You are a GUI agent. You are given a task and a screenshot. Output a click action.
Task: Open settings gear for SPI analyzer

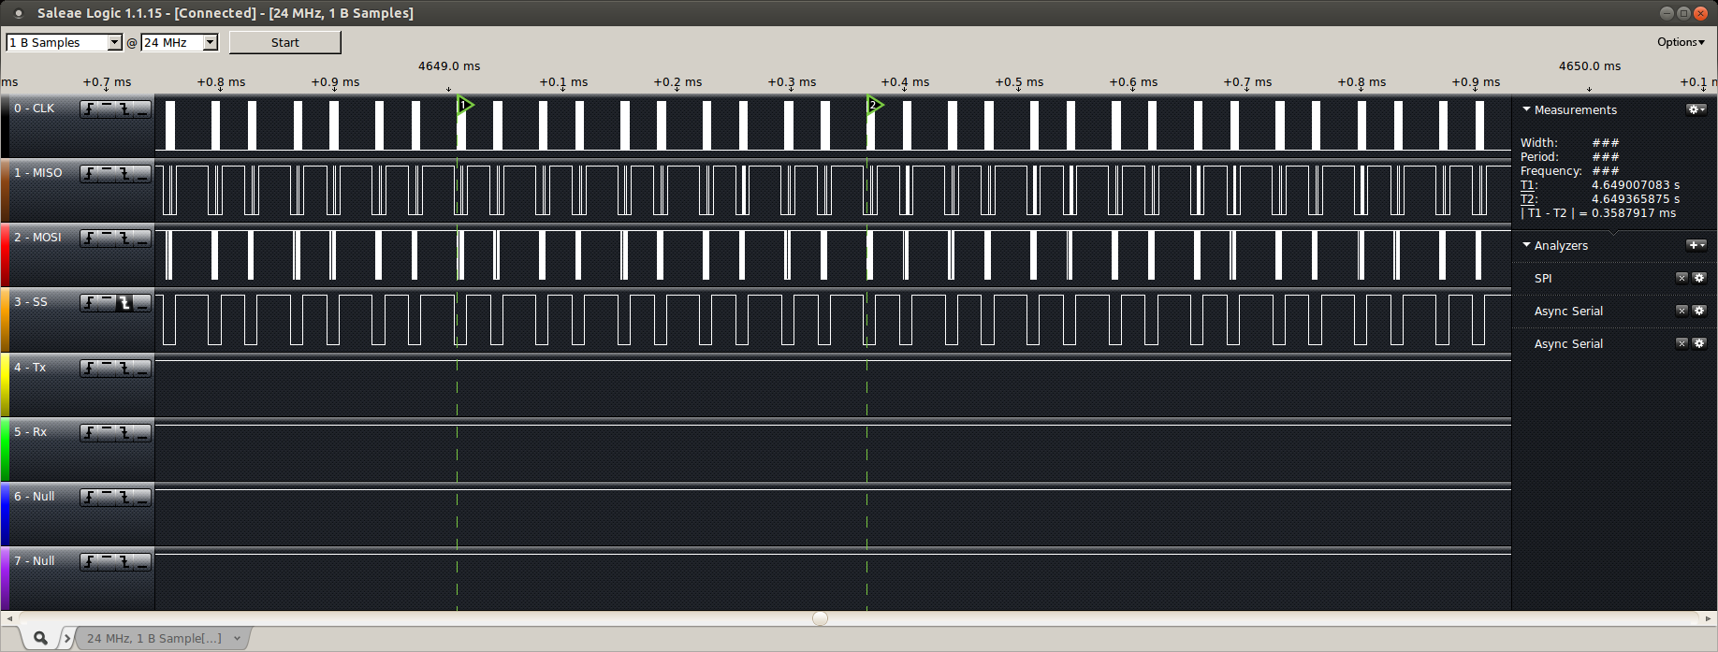point(1699,278)
